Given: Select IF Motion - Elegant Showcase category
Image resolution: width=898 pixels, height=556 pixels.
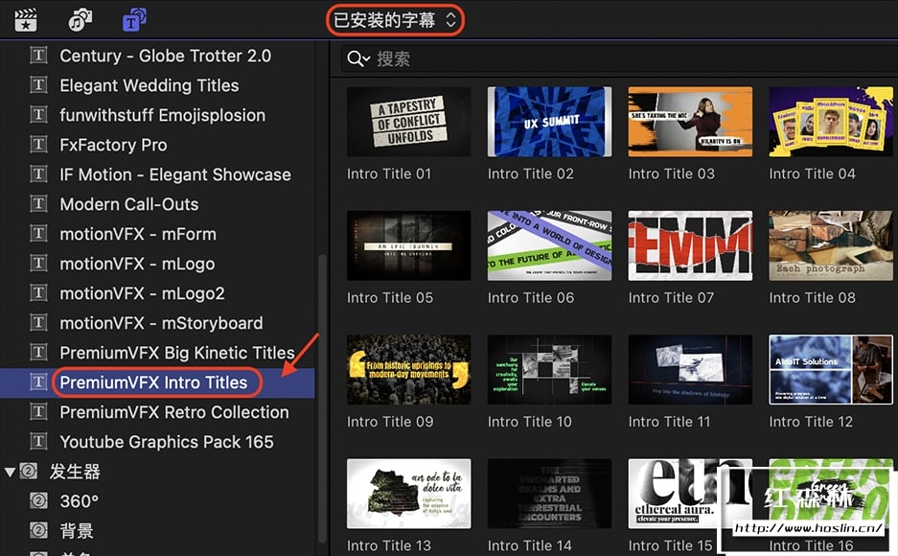Looking at the screenshot, I should (x=175, y=174).
